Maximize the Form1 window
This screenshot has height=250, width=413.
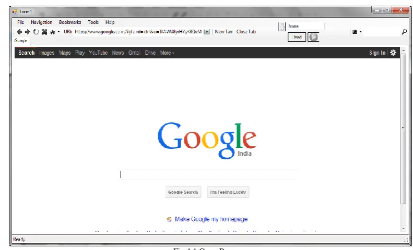point(387,10)
